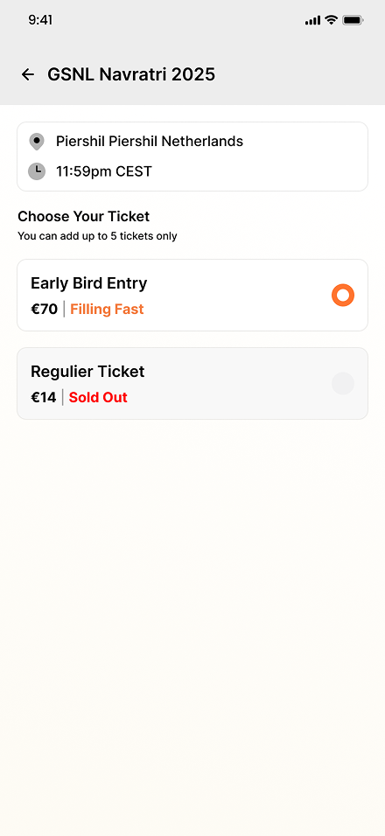
Task: Tap the Choose Your Ticket heading
Action: coord(84,217)
